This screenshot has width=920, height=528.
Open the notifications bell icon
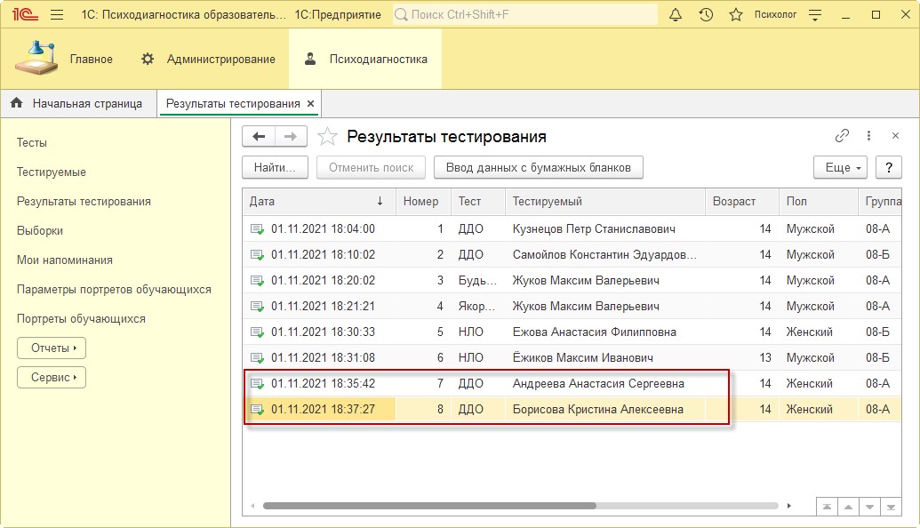676,15
